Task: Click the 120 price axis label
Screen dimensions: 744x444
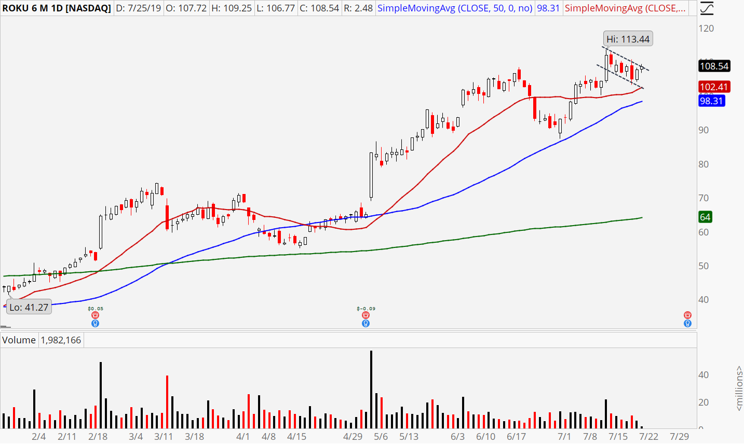Action: 707,29
